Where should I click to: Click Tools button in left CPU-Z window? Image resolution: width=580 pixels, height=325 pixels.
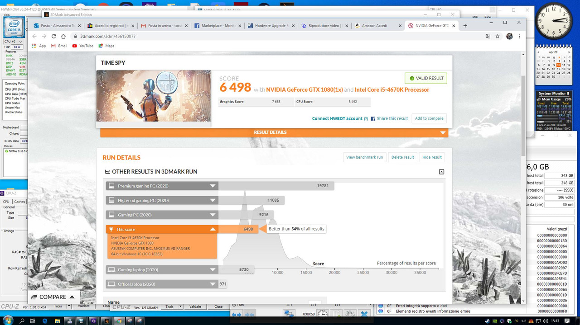coord(58,306)
